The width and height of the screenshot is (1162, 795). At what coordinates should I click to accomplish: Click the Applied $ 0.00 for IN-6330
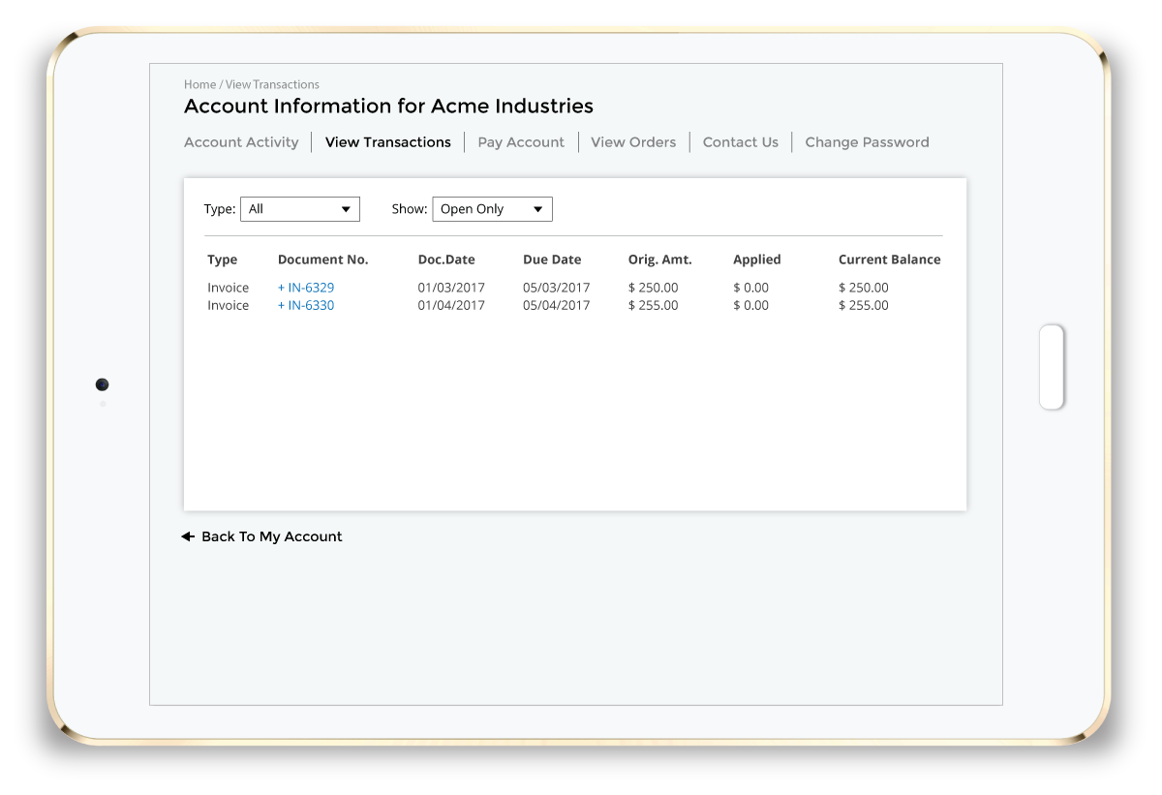751,305
